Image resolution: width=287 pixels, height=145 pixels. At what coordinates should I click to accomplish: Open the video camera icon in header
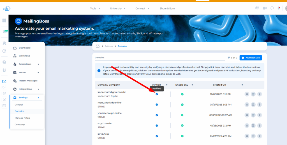point(265,8)
